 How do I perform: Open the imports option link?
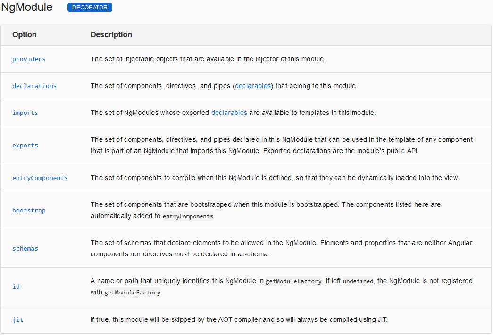click(25, 113)
